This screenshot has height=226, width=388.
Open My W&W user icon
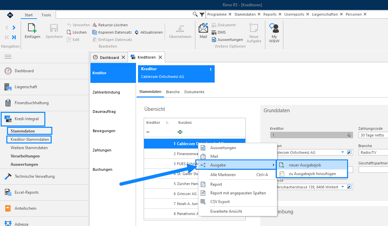coord(274,28)
